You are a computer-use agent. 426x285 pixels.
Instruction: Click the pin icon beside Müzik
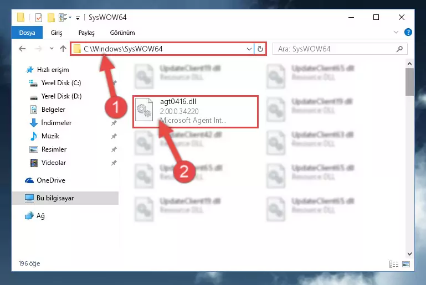click(x=114, y=136)
